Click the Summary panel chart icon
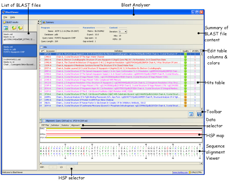Image resolution: width=230 pixels, height=184 pixels. [44, 22]
